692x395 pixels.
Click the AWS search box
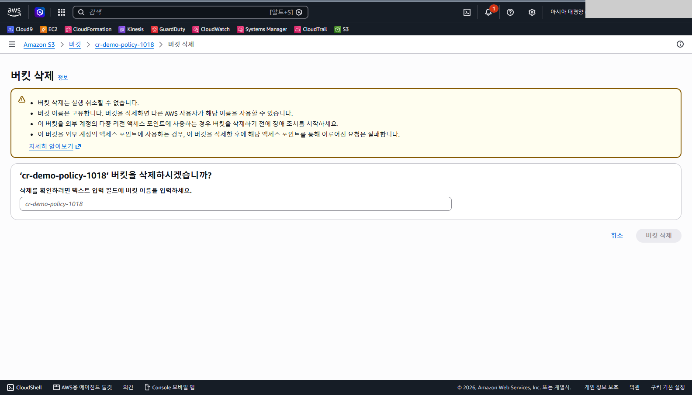click(x=190, y=12)
